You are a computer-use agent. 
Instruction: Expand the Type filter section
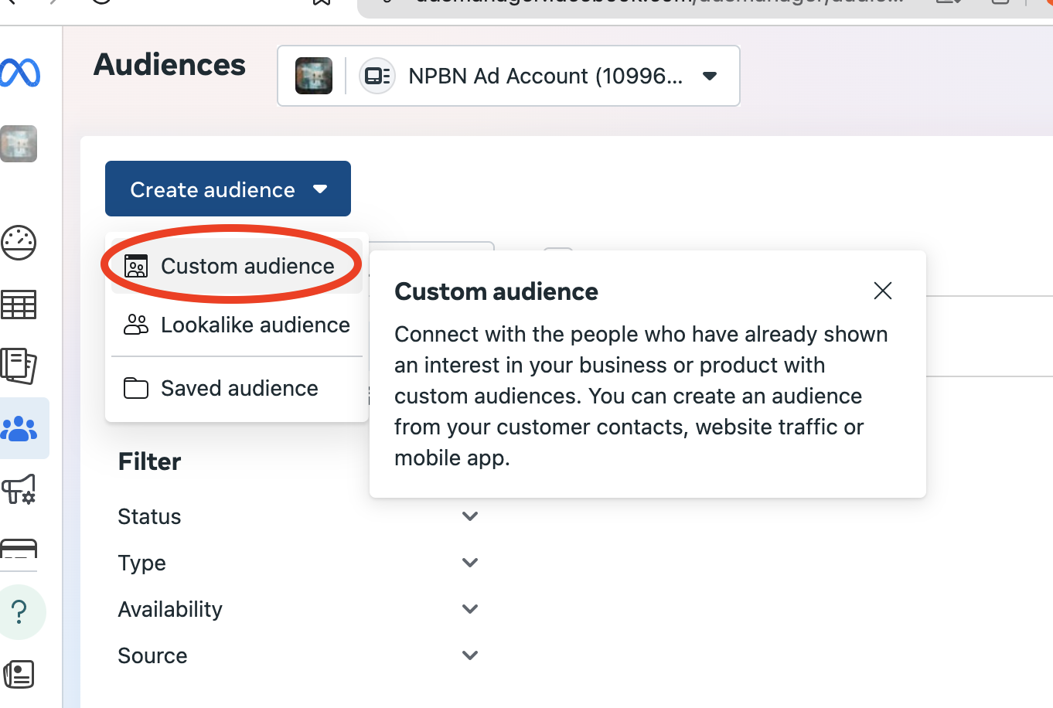coord(469,563)
